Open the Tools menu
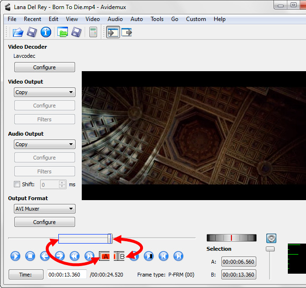The height and width of the screenshot is (288, 306). click(157, 19)
